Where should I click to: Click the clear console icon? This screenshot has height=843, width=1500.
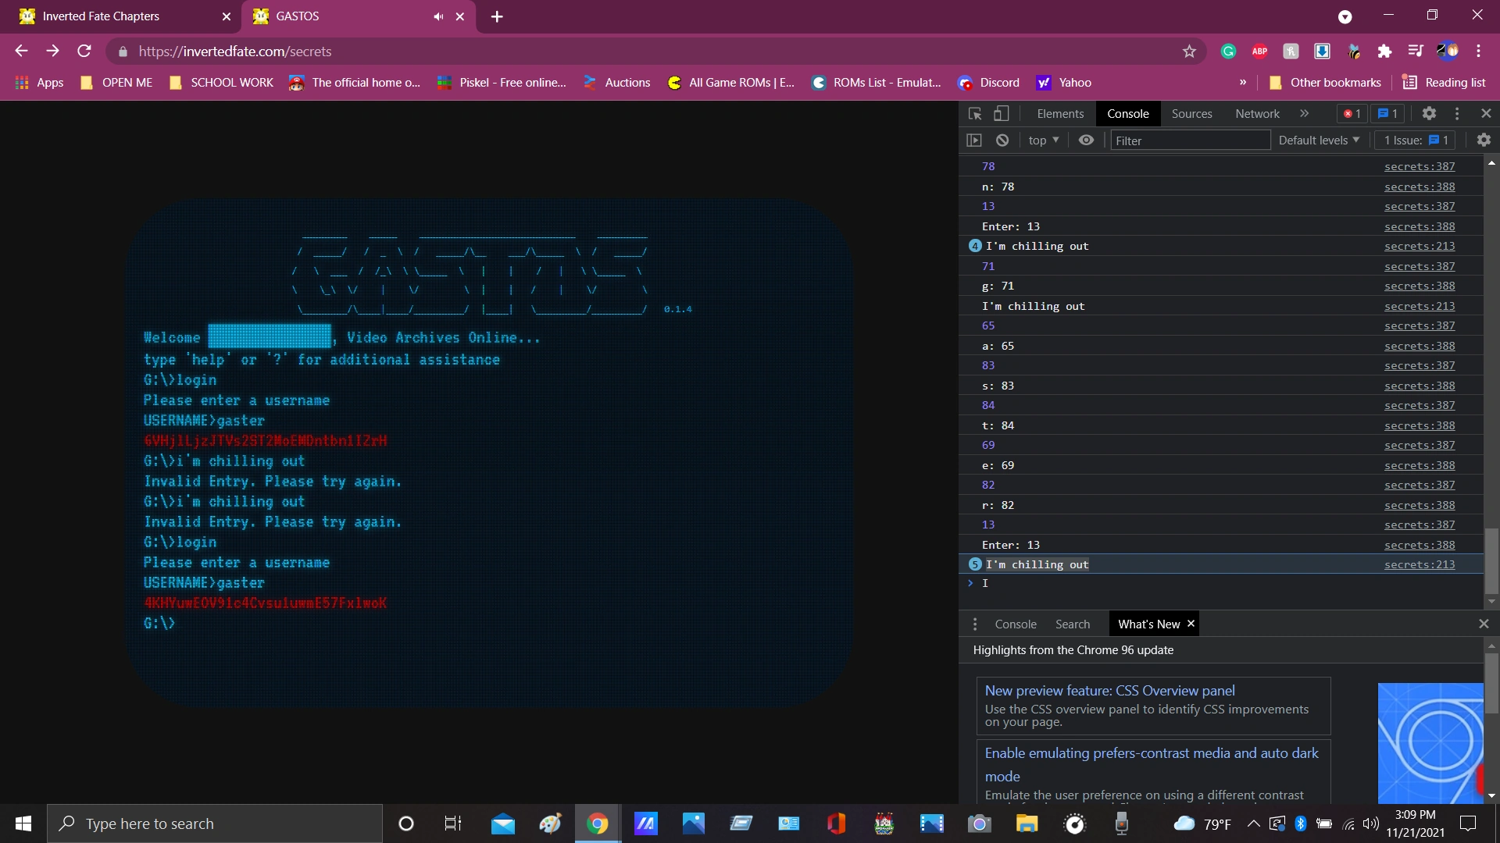pyautogui.click(x=1002, y=140)
